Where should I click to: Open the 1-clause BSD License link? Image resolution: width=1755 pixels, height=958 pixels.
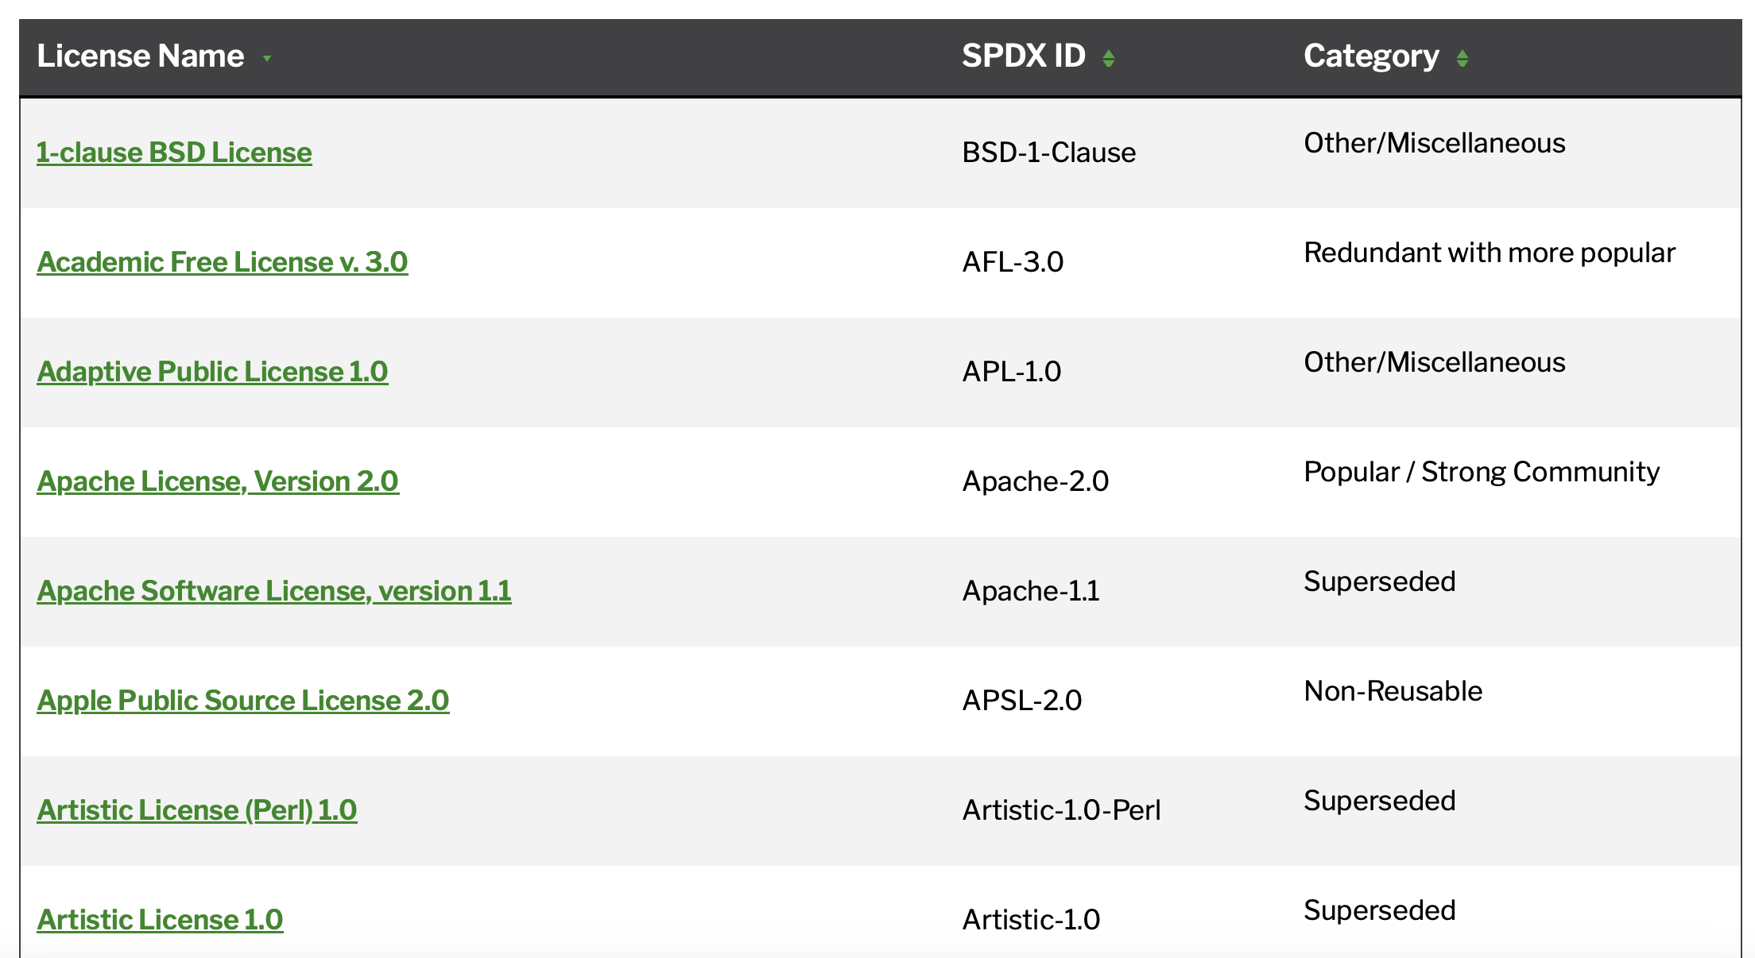(x=174, y=153)
